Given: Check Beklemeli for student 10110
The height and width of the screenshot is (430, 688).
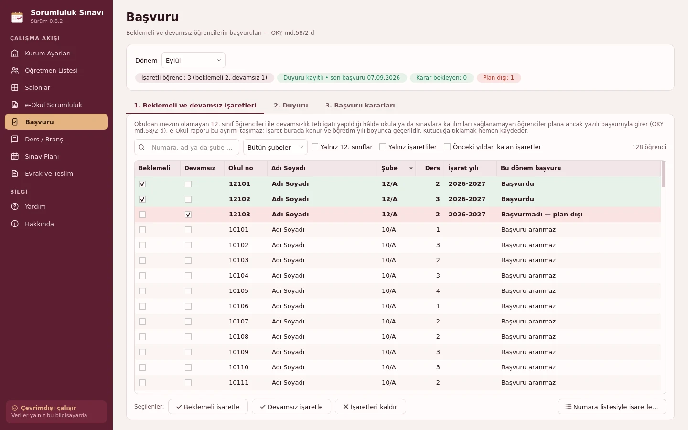Looking at the screenshot, I should pos(142,367).
